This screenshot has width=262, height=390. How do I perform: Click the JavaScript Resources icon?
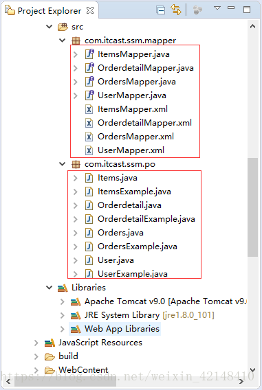pos(50,343)
